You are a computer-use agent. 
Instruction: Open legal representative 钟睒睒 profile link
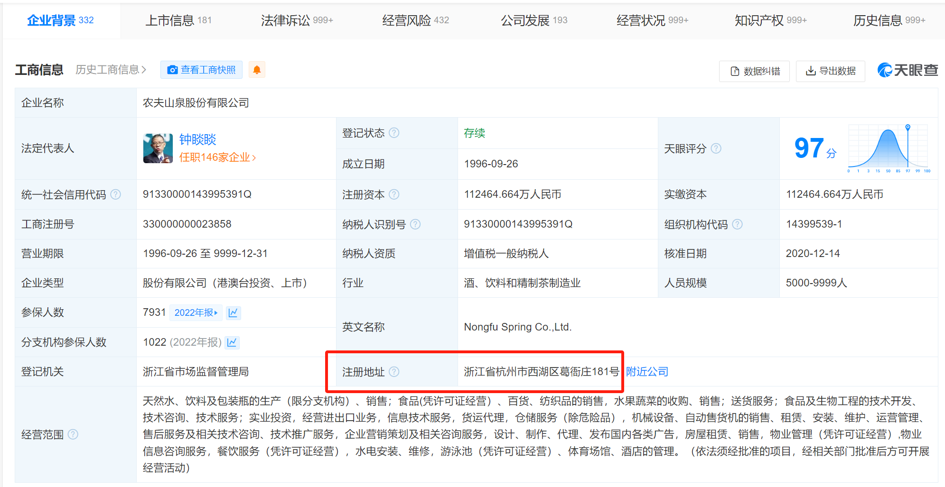click(x=197, y=139)
